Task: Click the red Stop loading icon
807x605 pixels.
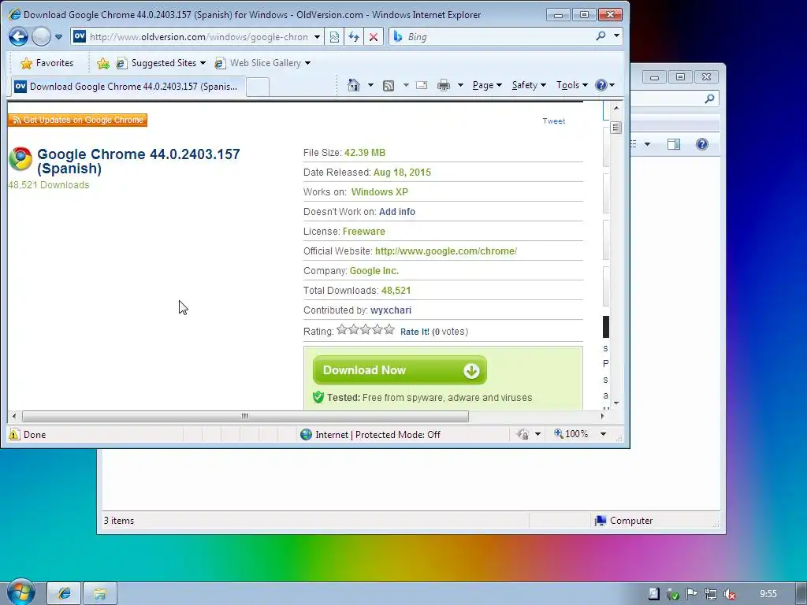Action: pyautogui.click(x=374, y=37)
